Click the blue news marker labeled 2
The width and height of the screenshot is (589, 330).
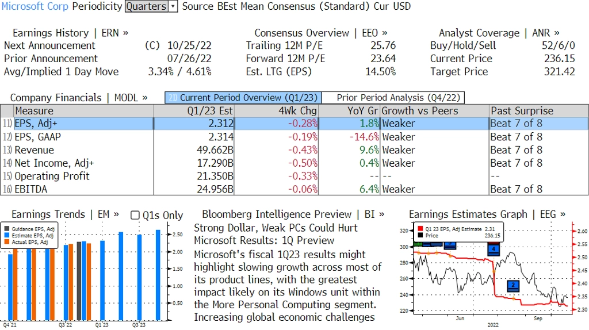click(513, 285)
